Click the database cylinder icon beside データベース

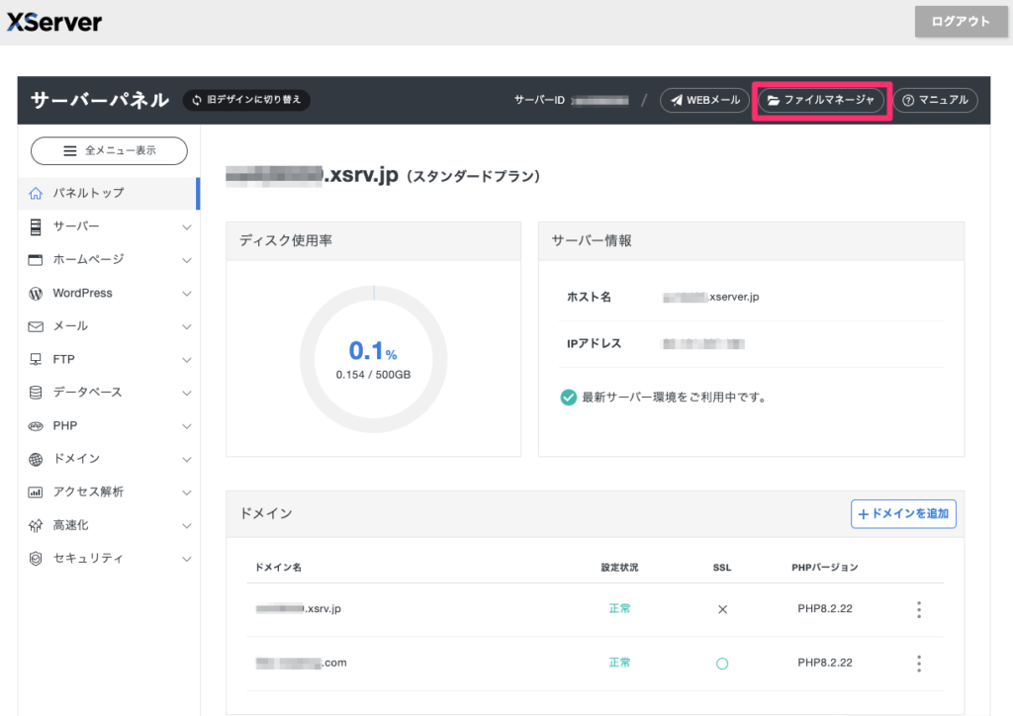click(x=36, y=393)
